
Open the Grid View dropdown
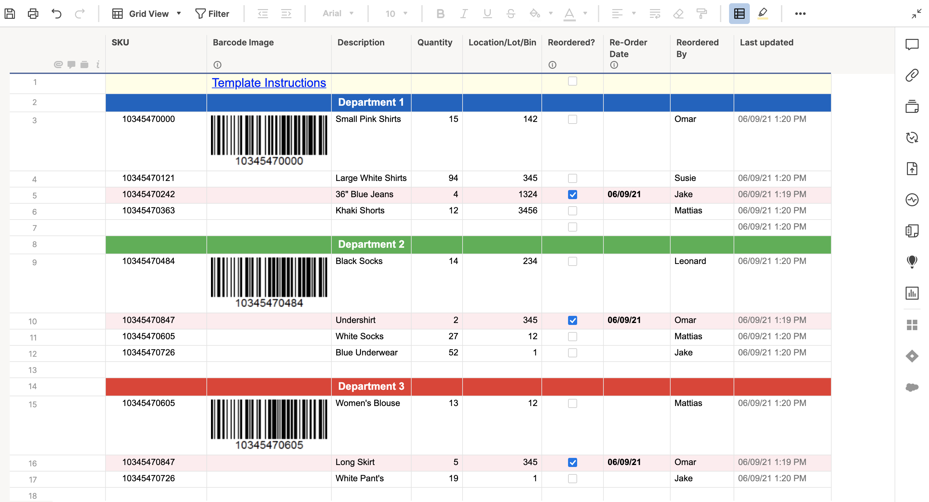tap(179, 14)
